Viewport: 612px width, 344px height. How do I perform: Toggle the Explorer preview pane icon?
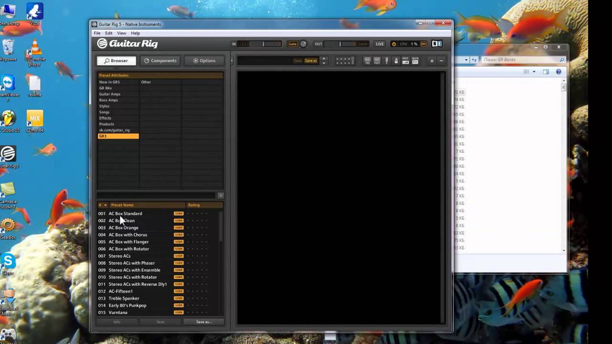(x=546, y=72)
